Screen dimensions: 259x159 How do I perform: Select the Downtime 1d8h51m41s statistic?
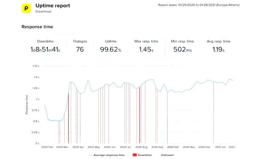tap(45, 50)
